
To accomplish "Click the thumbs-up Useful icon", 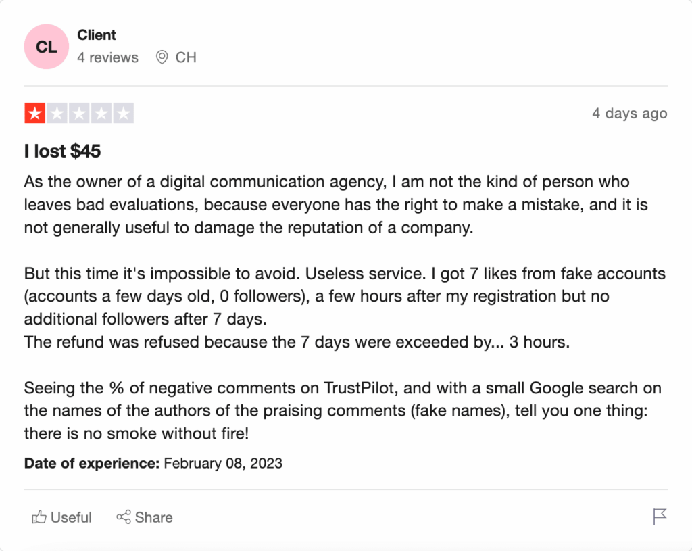I will [37, 517].
